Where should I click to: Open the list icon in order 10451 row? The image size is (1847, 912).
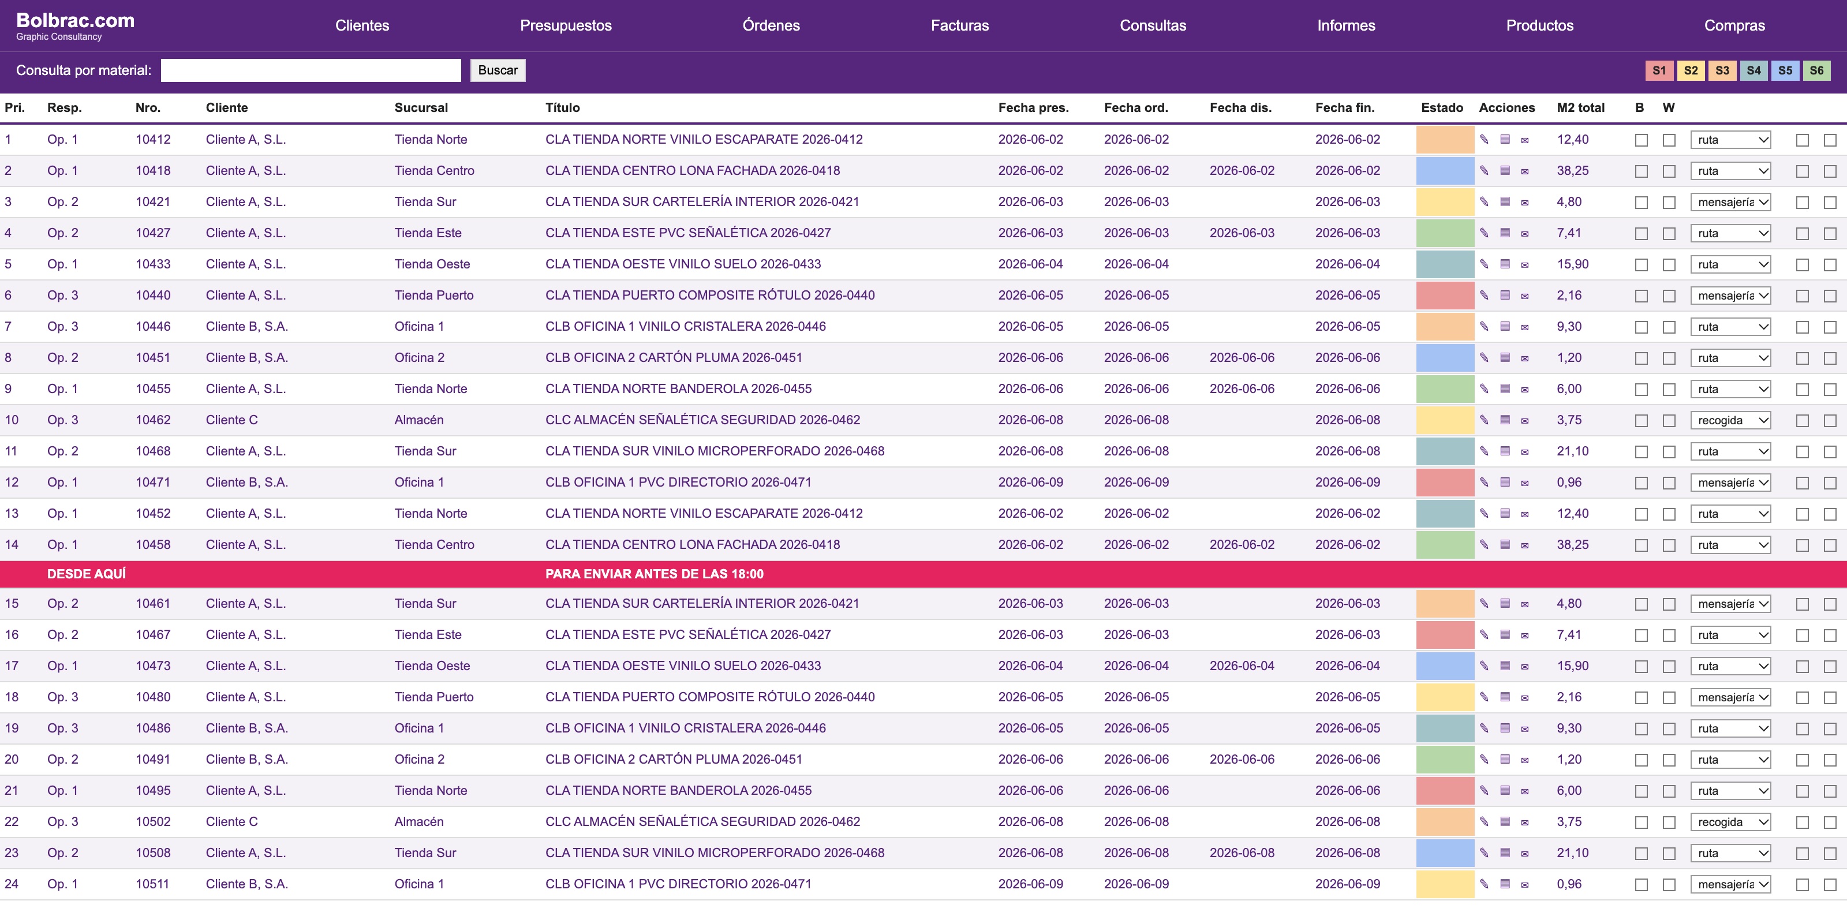coord(1505,358)
